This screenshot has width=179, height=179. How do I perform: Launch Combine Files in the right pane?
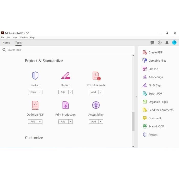154,61
